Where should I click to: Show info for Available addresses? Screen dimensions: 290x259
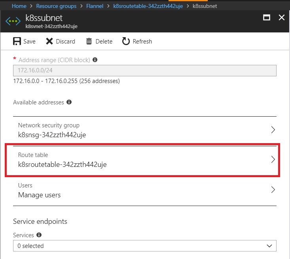pyautogui.click(x=69, y=102)
